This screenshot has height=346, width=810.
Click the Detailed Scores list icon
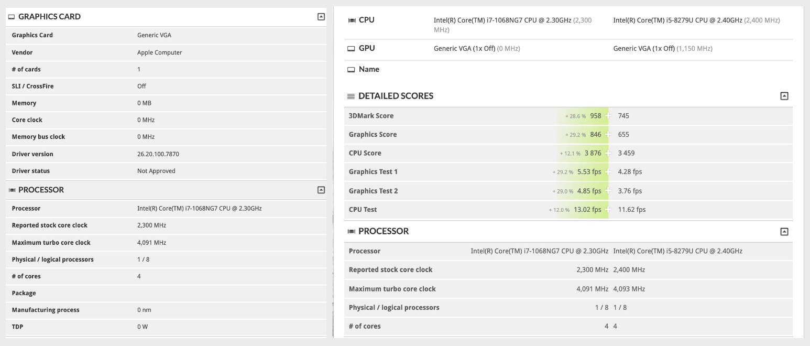351,96
